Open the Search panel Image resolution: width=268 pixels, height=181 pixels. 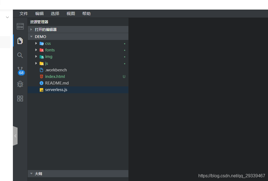point(20,55)
